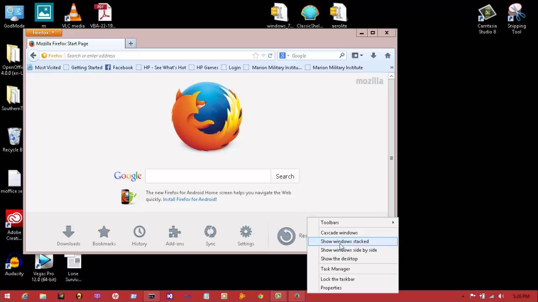Click the toolbar Google search box
The width and height of the screenshot is (538, 302).
[x=314, y=55]
